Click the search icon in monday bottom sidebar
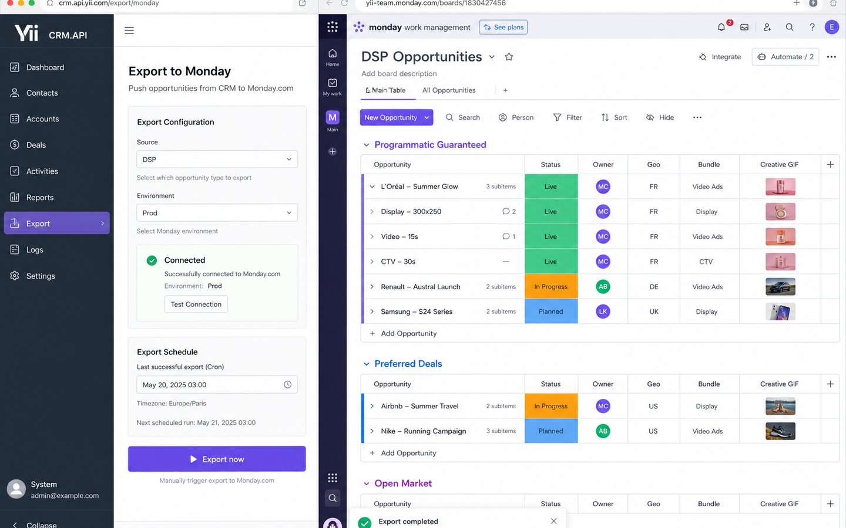The image size is (846, 528). tap(333, 498)
